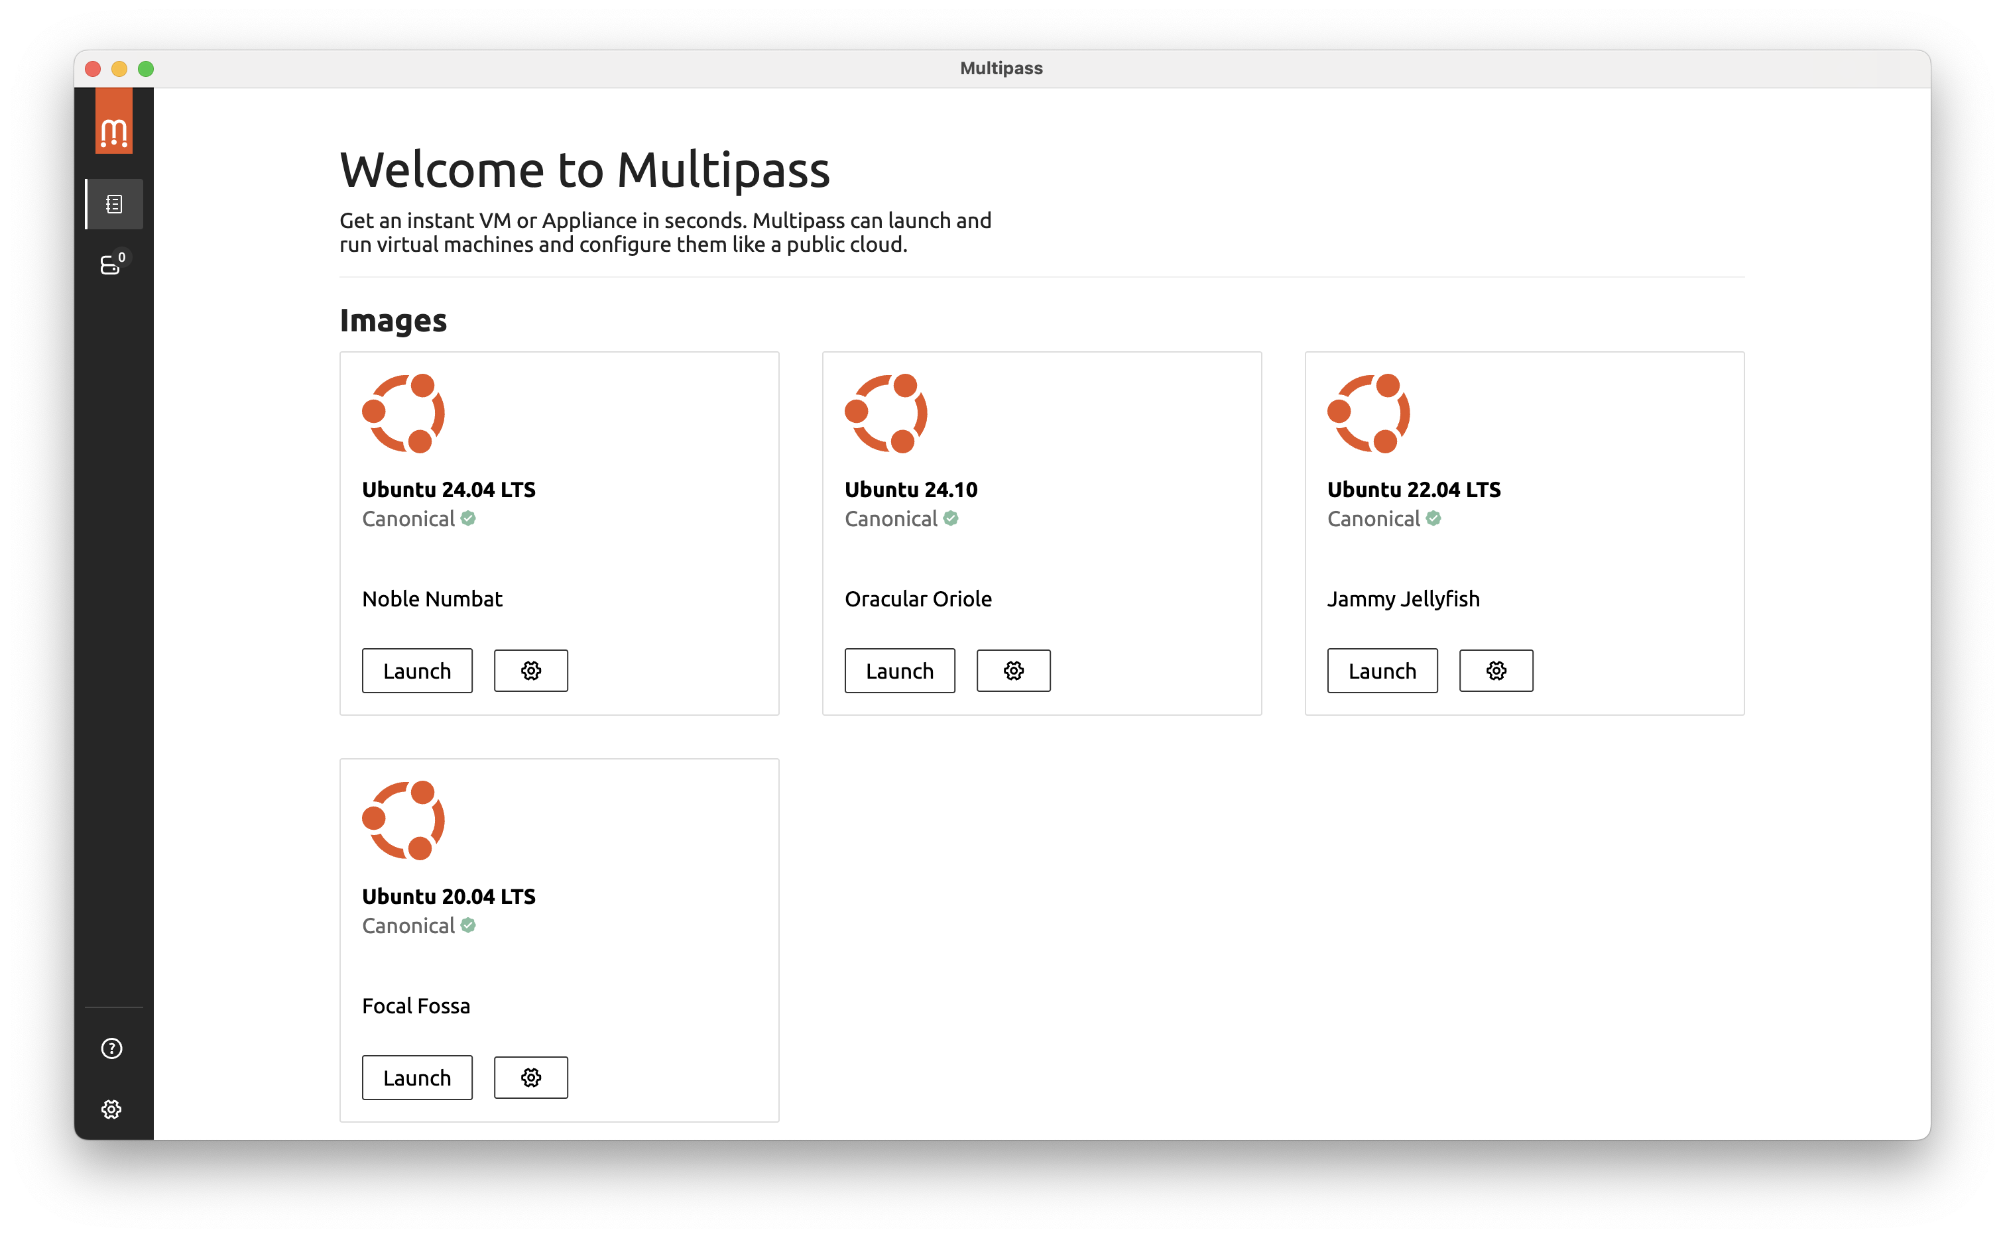The image size is (2005, 1238).
Task: Click the Focal Fossa text
Action: pyautogui.click(x=416, y=1006)
